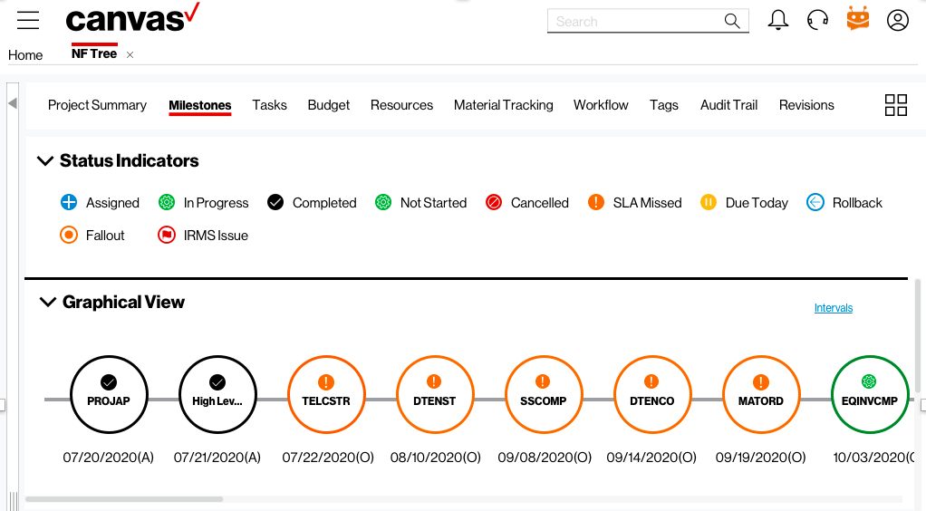The image size is (926, 511).
Task: Click the In Progress status icon
Action: click(167, 202)
